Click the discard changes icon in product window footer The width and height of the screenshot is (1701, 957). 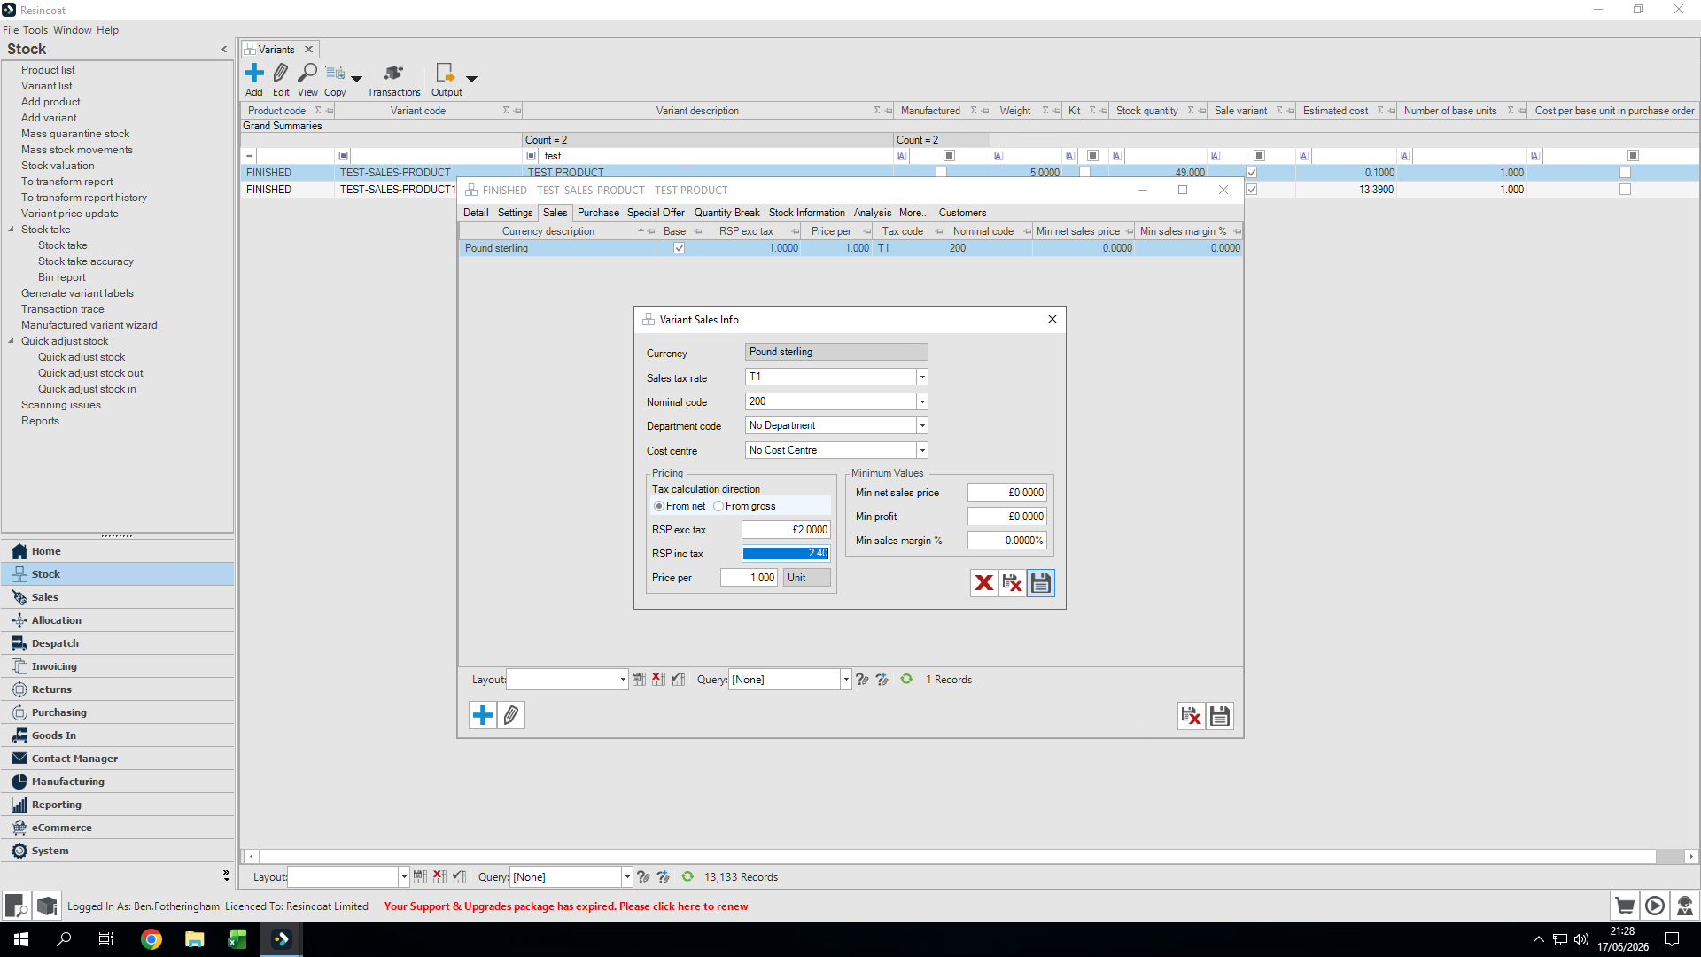[1192, 716]
